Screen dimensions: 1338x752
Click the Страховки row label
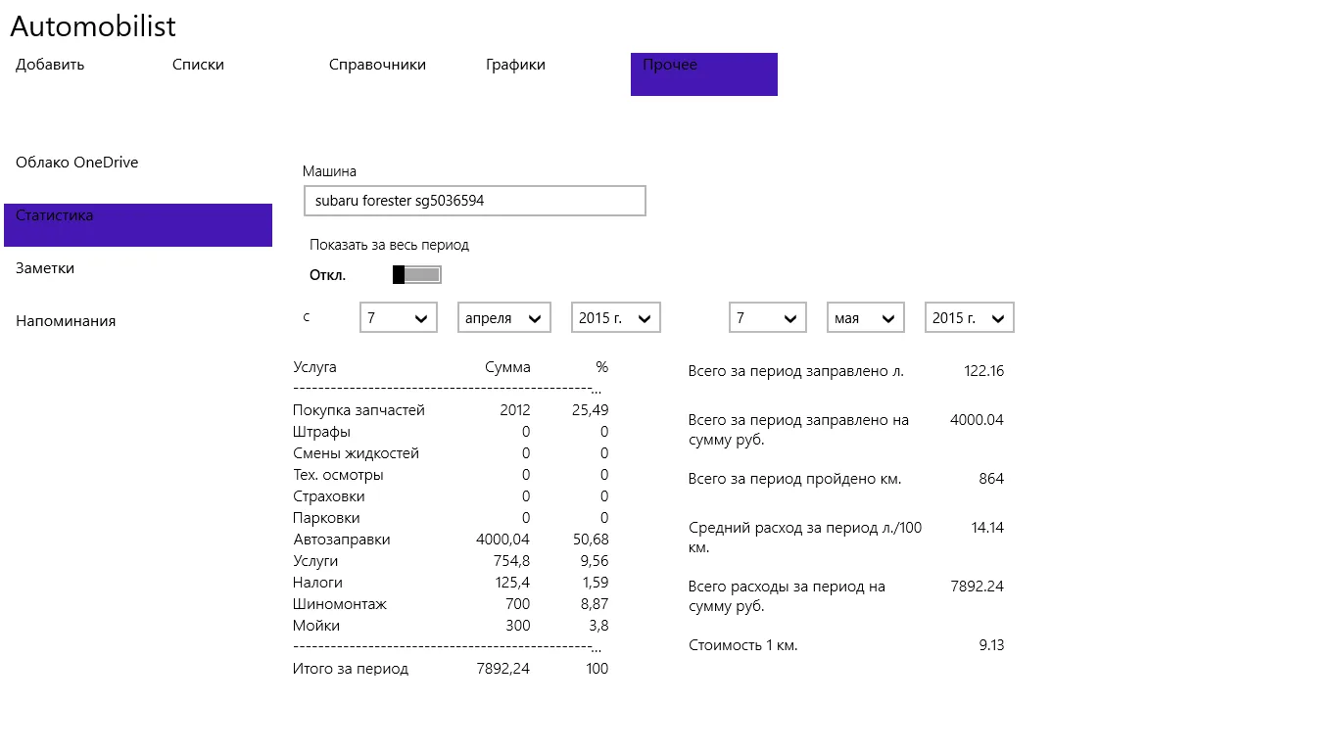point(328,496)
